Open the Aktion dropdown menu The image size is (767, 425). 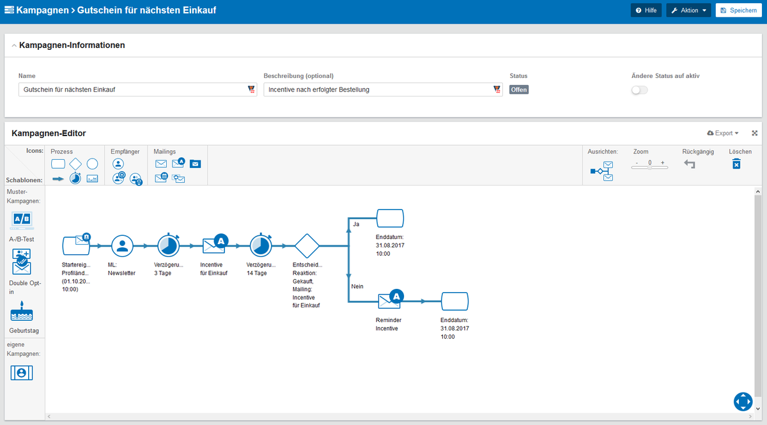pyautogui.click(x=688, y=10)
